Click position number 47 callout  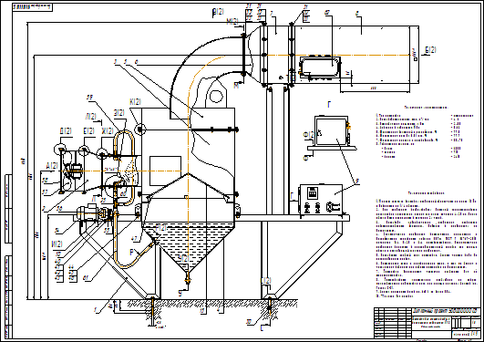click(x=135, y=239)
